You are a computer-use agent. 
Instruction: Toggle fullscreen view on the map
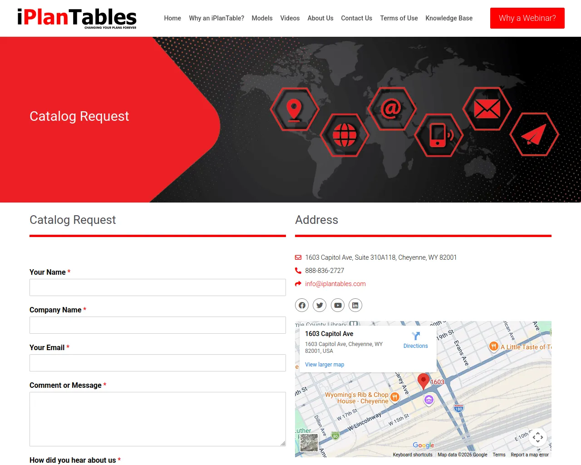(x=538, y=437)
